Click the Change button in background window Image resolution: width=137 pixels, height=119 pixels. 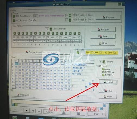coord(50,112)
